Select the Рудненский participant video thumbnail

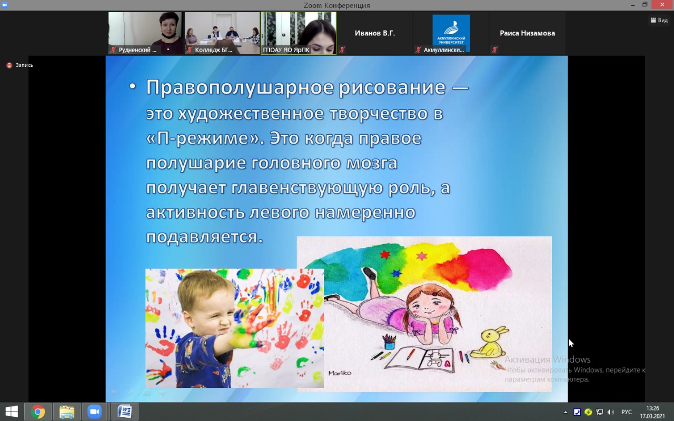(x=145, y=33)
